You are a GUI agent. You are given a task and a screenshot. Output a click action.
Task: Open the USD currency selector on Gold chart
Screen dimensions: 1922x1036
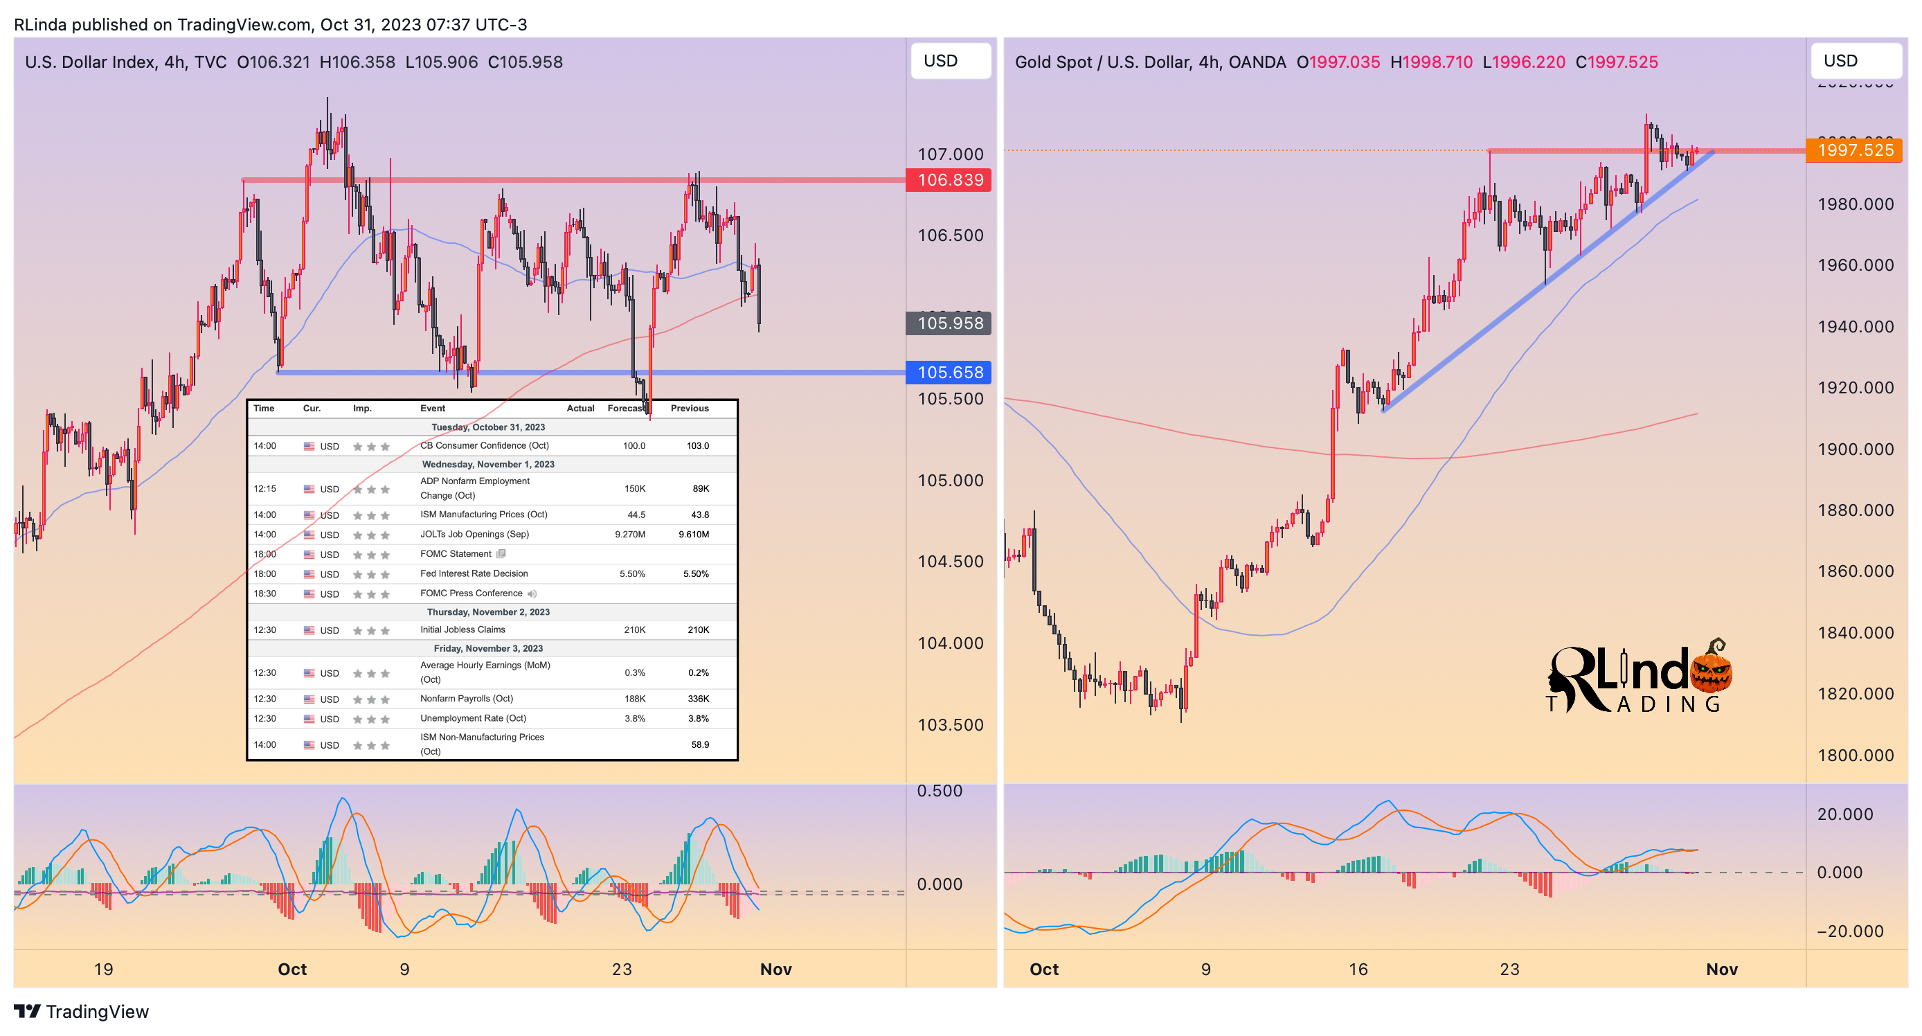pyautogui.click(x=1856, y=60)
